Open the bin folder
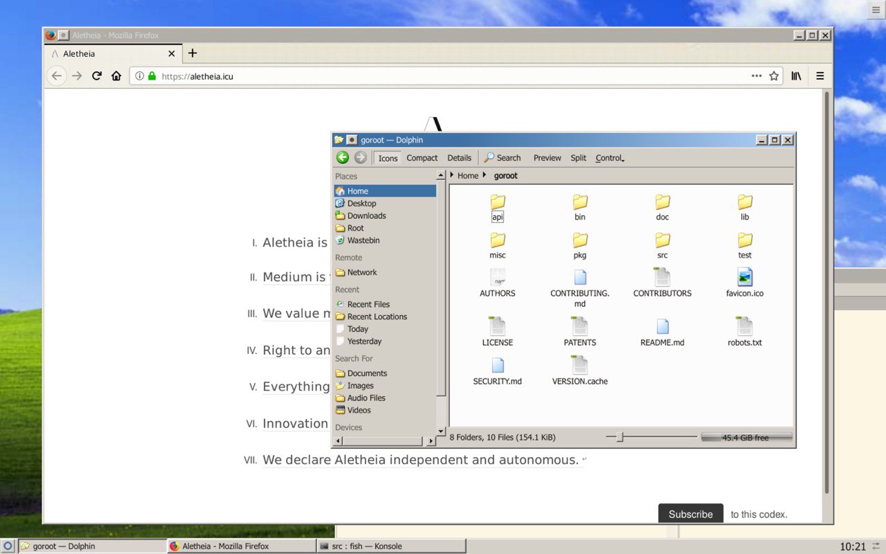This screenshot has height=554, width=886. (x=580, y=208)
